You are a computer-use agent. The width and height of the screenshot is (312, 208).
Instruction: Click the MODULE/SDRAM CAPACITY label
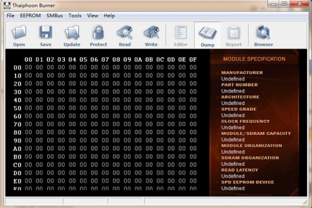pos(256,133)
